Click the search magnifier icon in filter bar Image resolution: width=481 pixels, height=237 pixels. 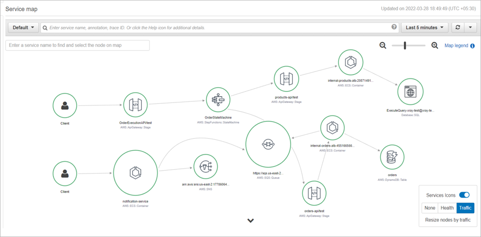point(45,28)
